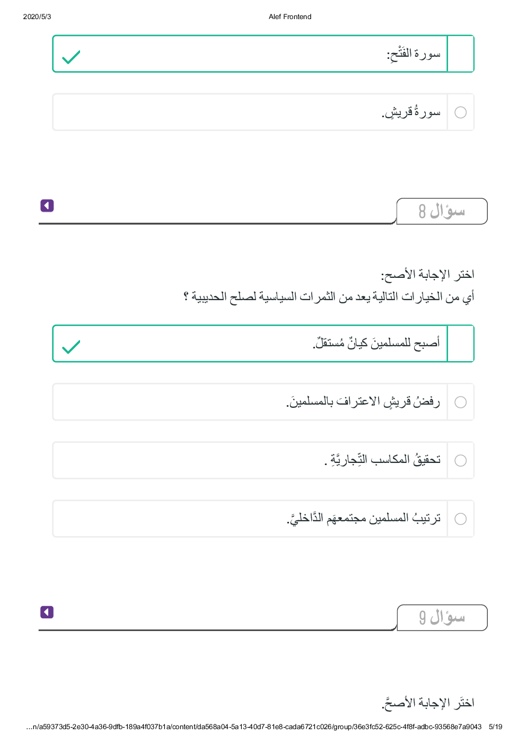Viewport: 526px width, 744px height.
Task: Choose answer أصبح للمسلمين كيان مستقل
Action: pyautogui.click(x=376, y=344)
